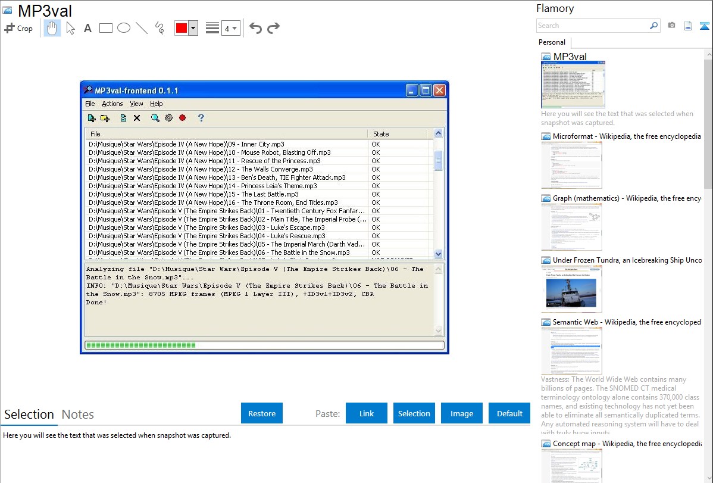
Task: Open the File menu in MP3val-frontend
Action: click(90, 104)
